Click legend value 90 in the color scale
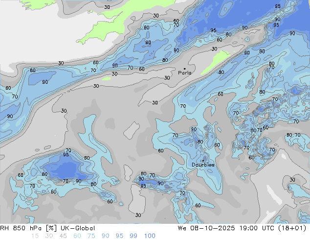Viewport: 310px width, 240px height. [106, 236]
